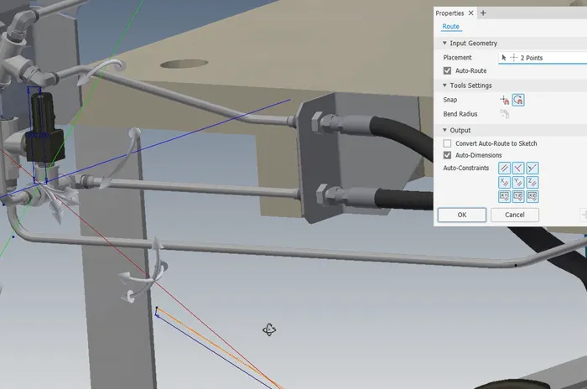587x389 pixels.
Task: Collapse the Tools Settings section
Action: point(444,86)
